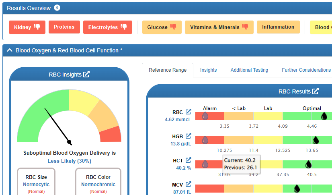
Task: Open the Electrolytes category button
Action: point(108,27)
